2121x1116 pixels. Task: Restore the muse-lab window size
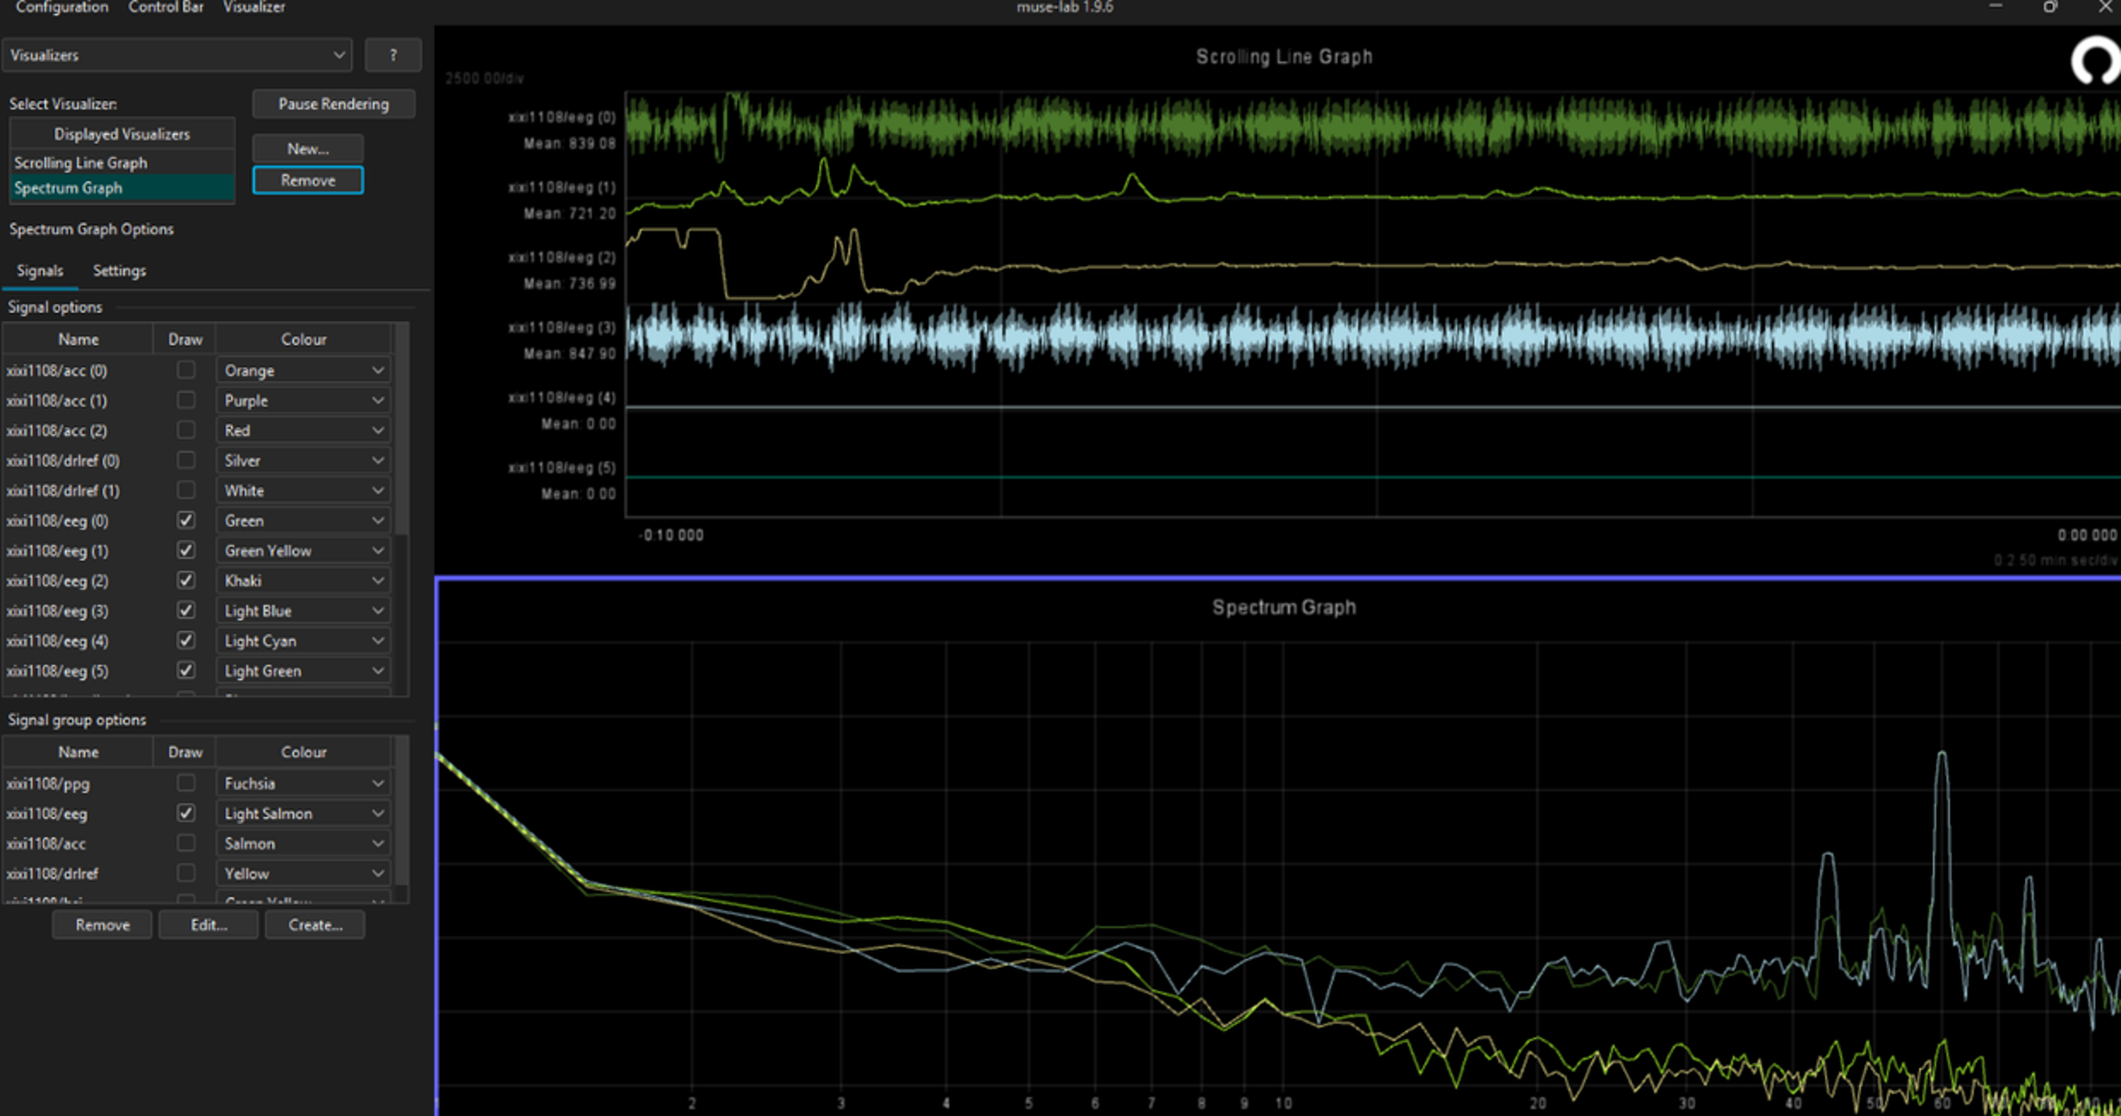click(2050, 6)
